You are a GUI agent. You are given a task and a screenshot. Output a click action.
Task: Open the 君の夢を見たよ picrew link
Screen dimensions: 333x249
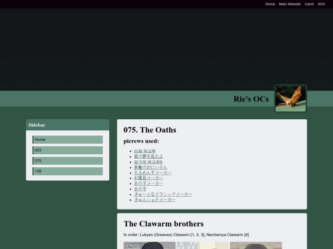pos(149,157)
